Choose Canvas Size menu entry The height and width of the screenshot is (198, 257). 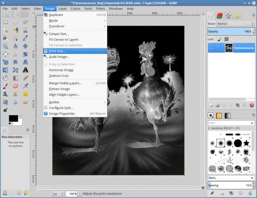pos(75,34)
